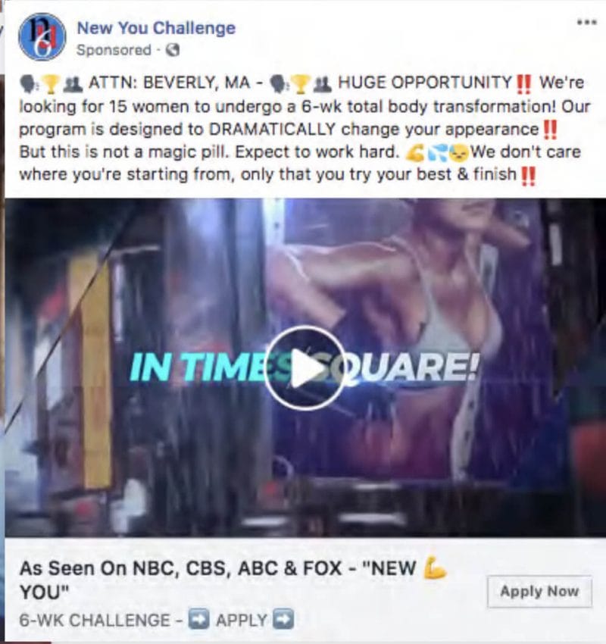Click the IN TIMES SQUARE video caption

point(305,366)
